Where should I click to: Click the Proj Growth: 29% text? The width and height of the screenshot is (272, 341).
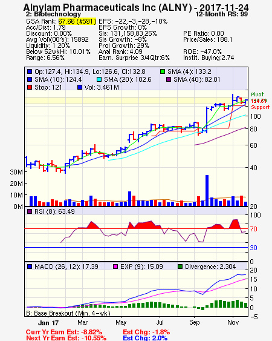124,45
